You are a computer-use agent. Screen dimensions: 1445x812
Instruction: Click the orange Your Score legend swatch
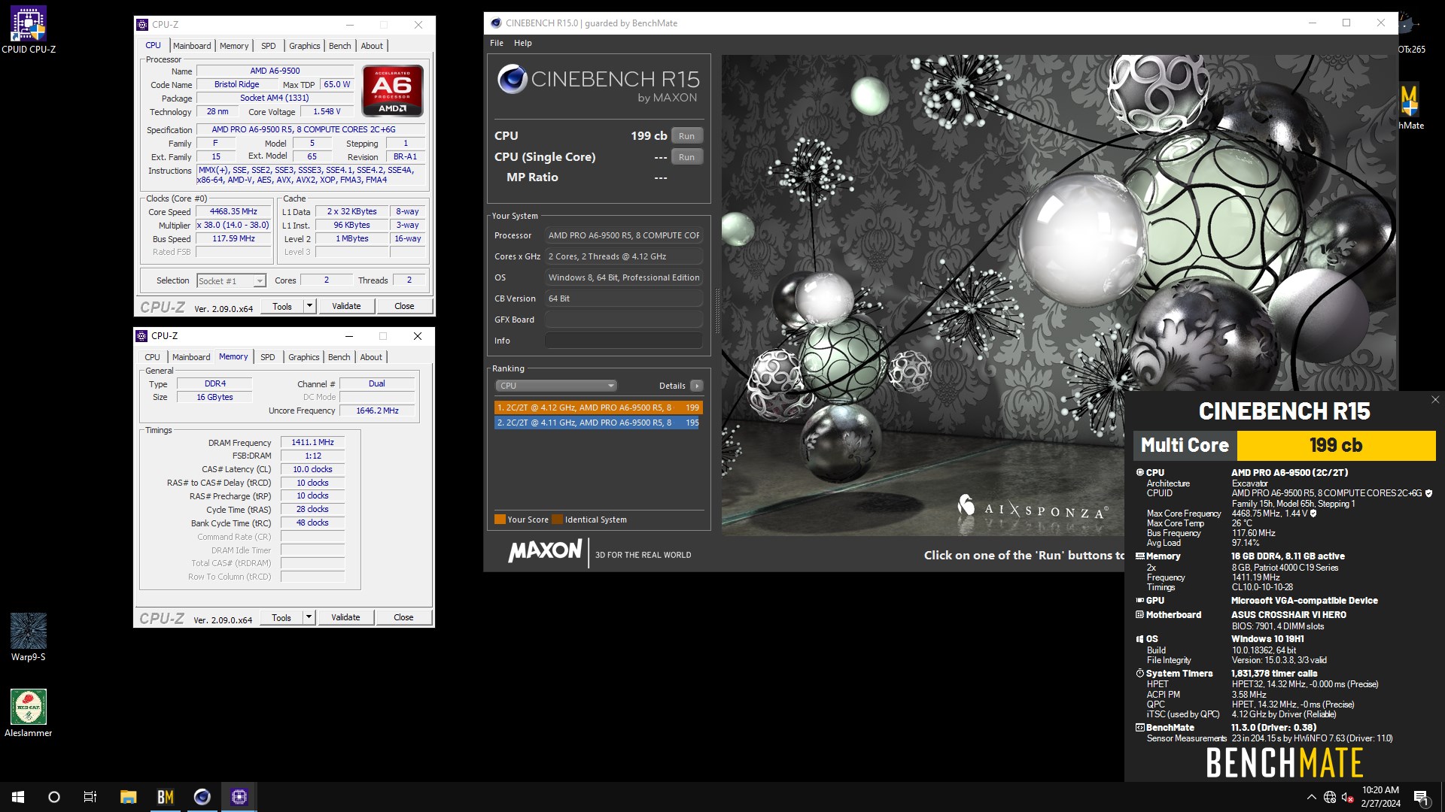point(500,520)
